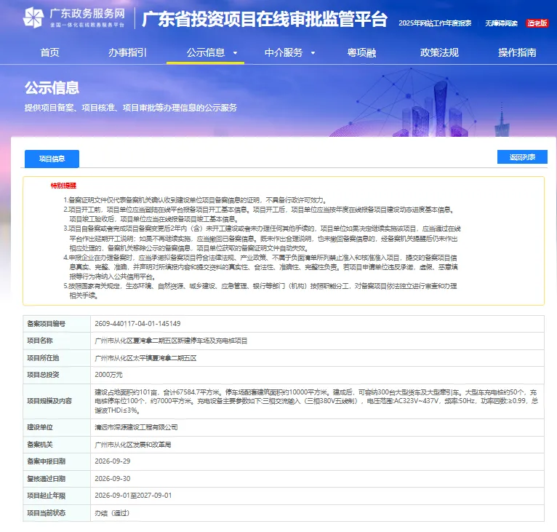Click construction unit 清远市深源建设工程有限公司
Image resolution: width=557 pixels, height=532 pixels.
click(x=136, y=427)
